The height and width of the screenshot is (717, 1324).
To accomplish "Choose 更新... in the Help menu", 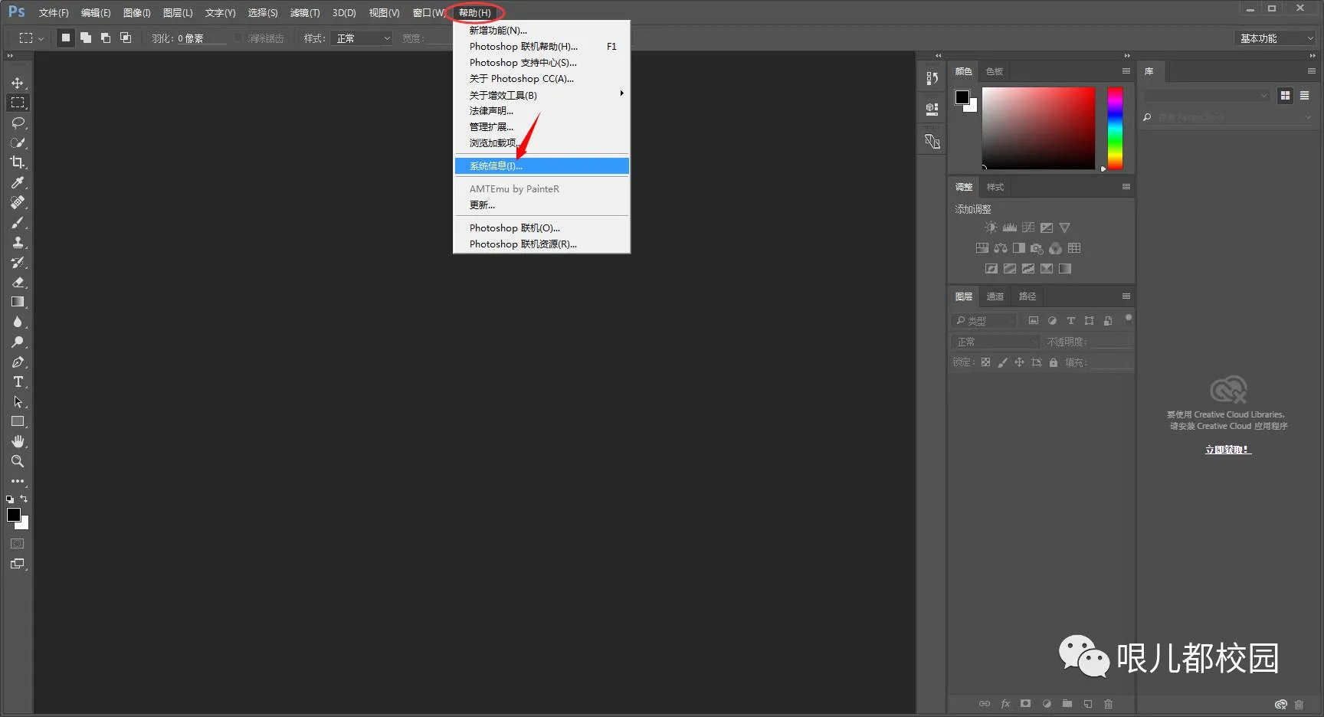I will click(542, 205).
